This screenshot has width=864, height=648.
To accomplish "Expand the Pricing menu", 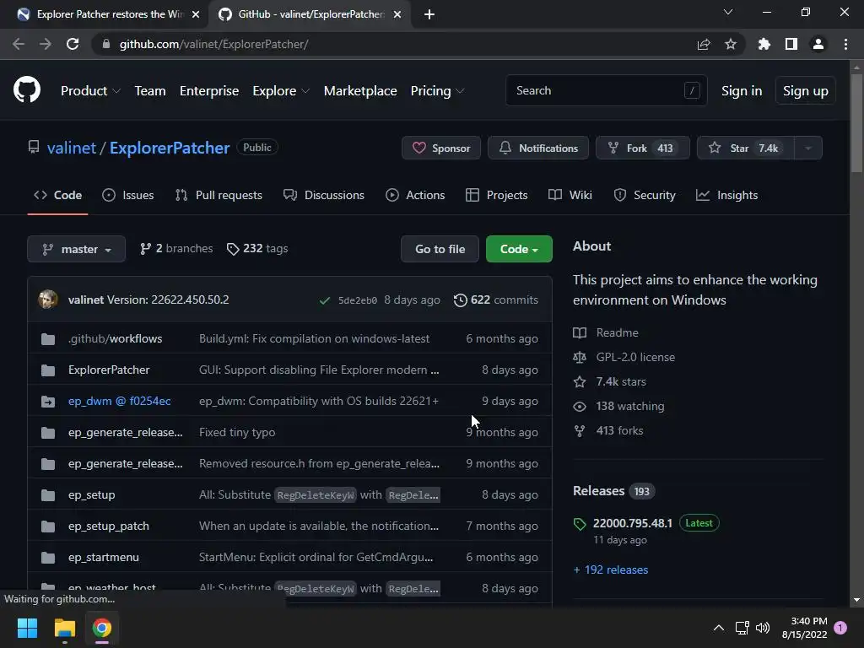I will point(438,91).
